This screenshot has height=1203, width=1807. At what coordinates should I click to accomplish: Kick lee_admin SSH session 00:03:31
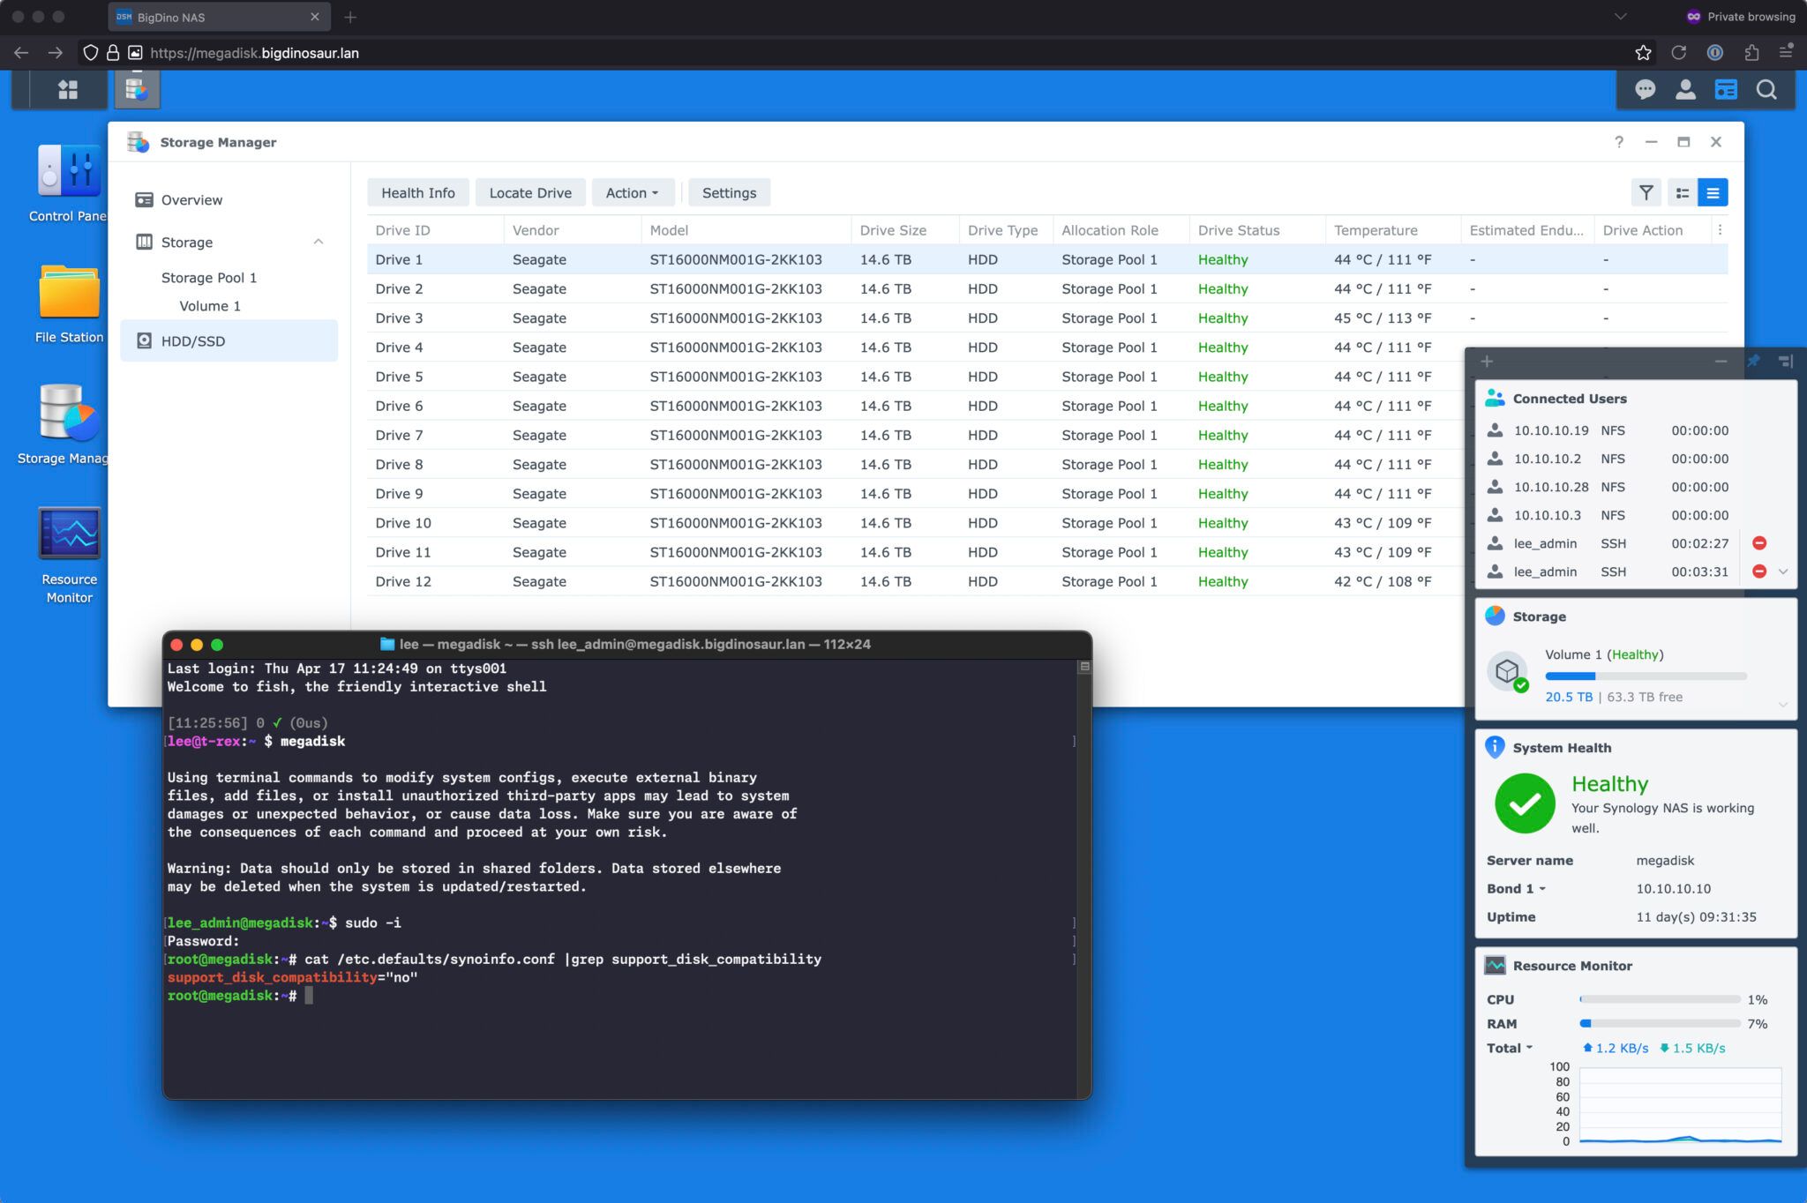1758,572
